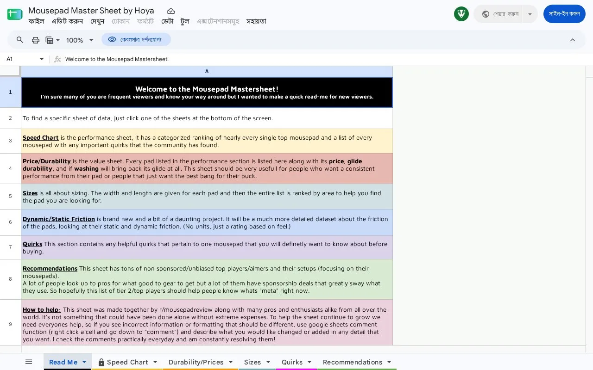This screenshot has width=593, height=370.
Task: Open the Sizes tab dropdown arrow
Action: pos(268,362)
